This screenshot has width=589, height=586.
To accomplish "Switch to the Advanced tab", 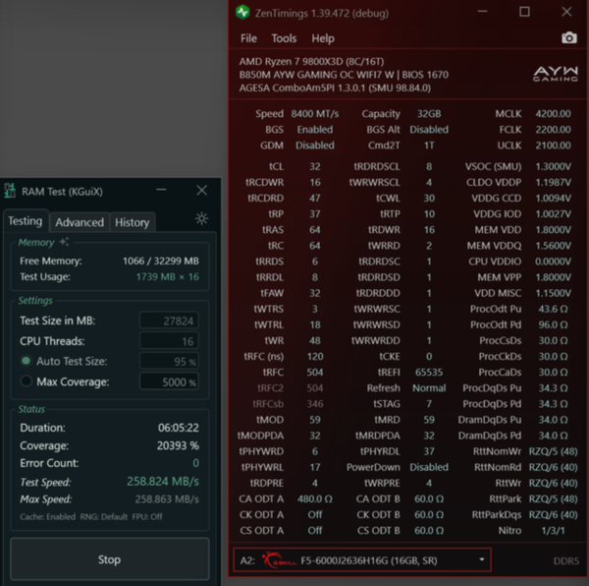I will point(80,222).
